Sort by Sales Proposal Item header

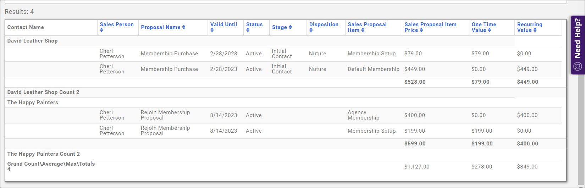[x=367, y=27]
